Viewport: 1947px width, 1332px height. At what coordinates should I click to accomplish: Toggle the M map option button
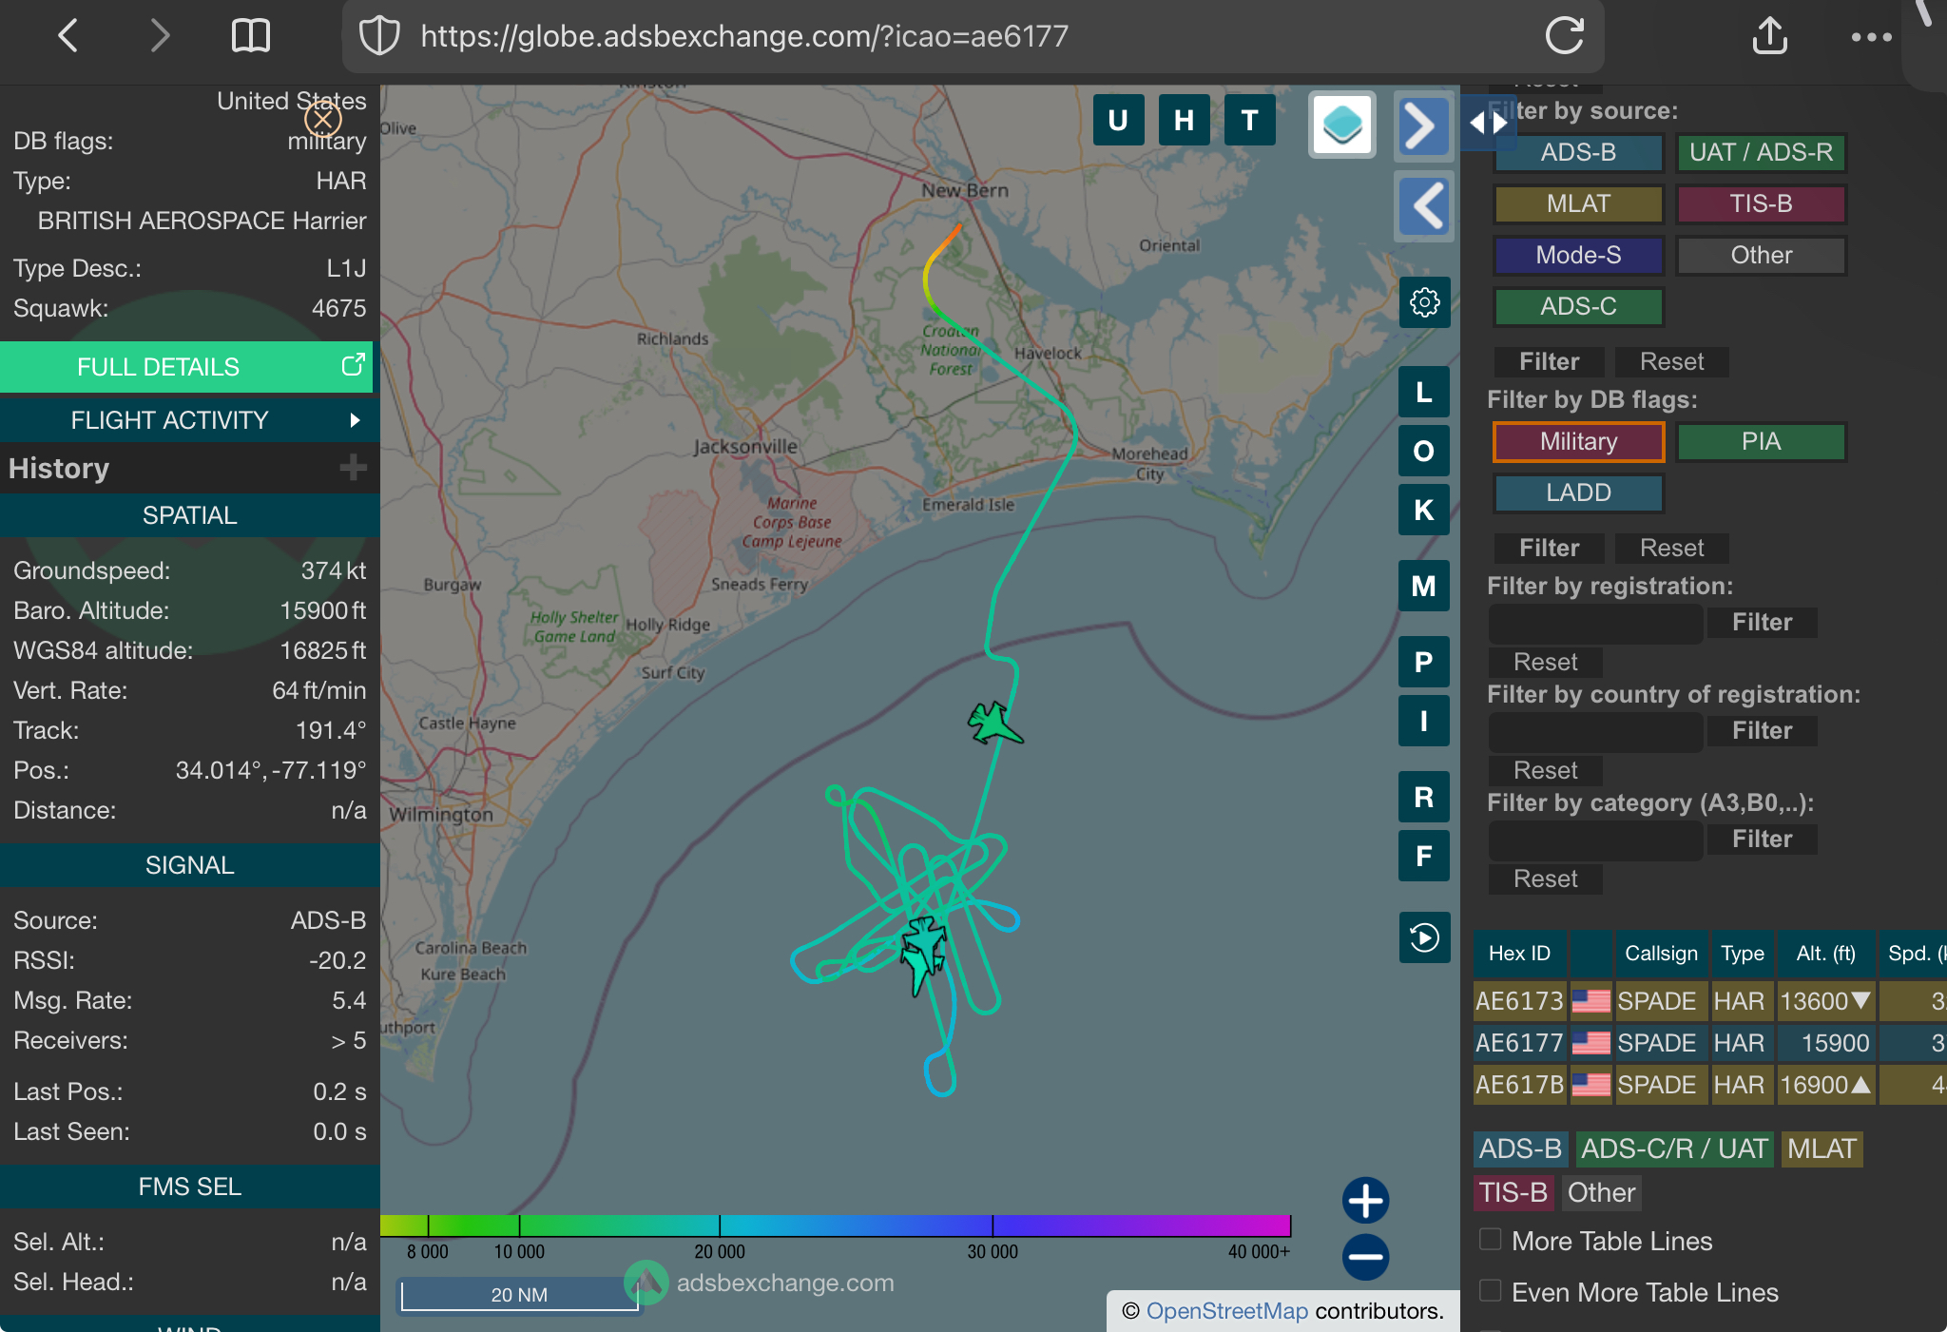pyautogui.click(x=1424, y=586)
